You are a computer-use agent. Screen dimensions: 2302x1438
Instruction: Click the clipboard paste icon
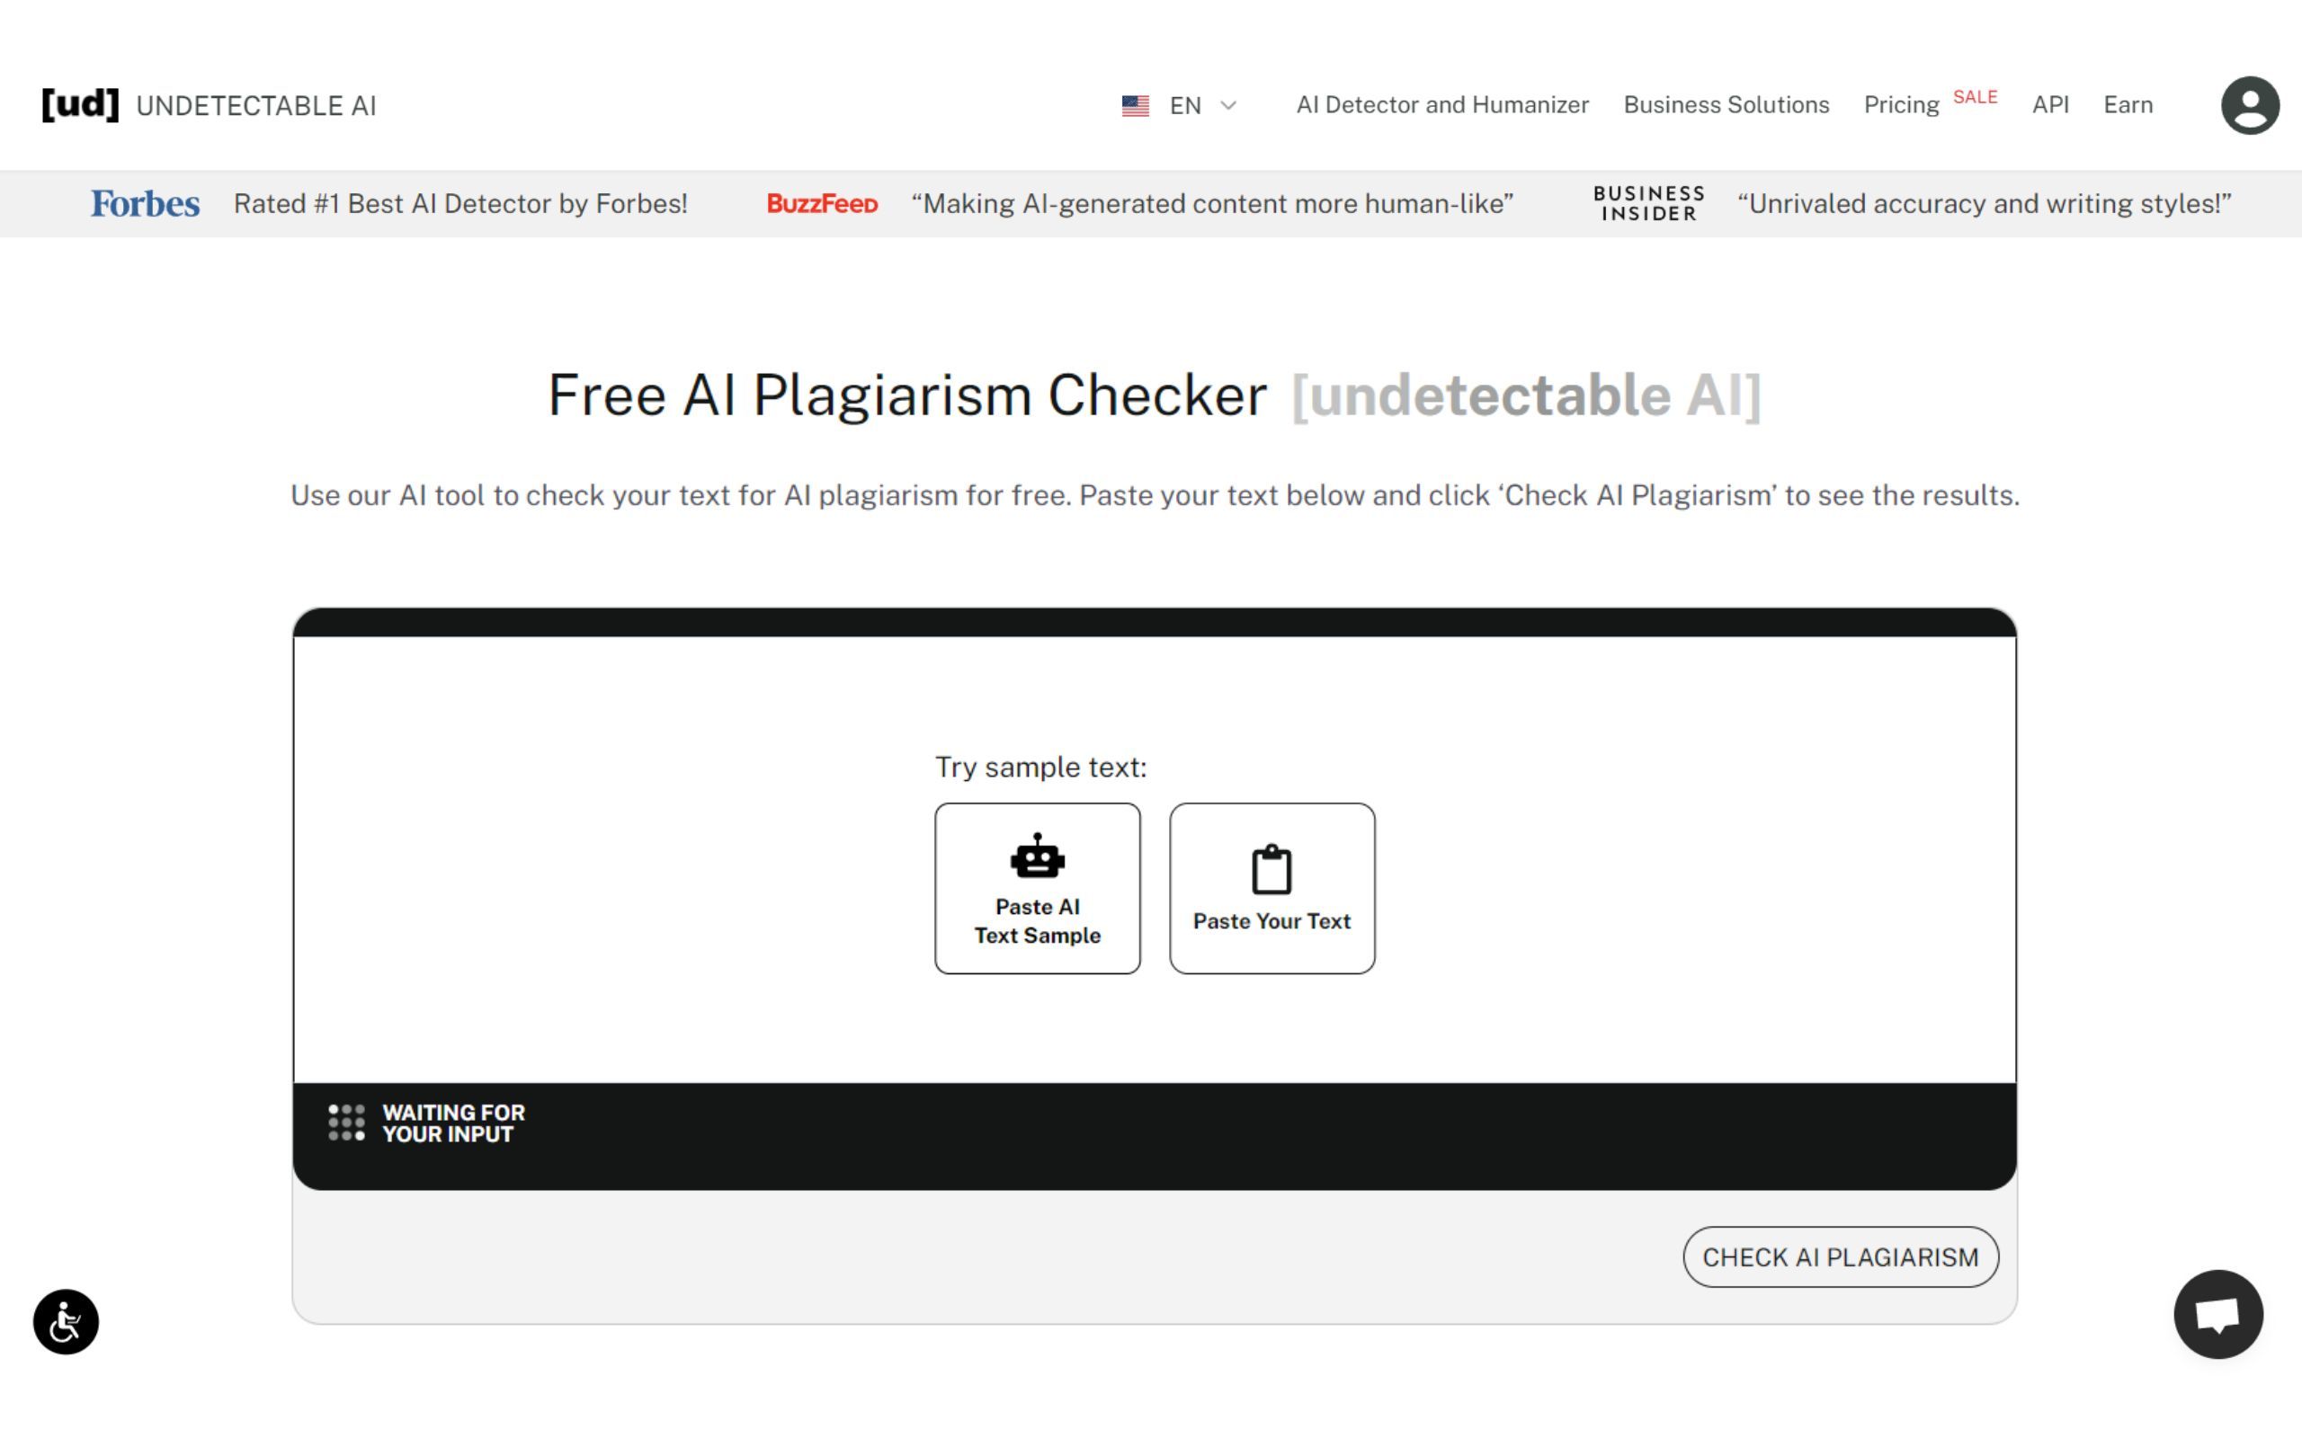[x=1271, y=869]
